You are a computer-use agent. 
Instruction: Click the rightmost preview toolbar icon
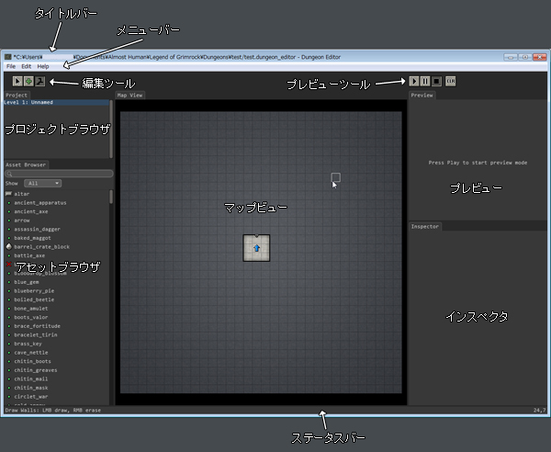coord(451,81)
